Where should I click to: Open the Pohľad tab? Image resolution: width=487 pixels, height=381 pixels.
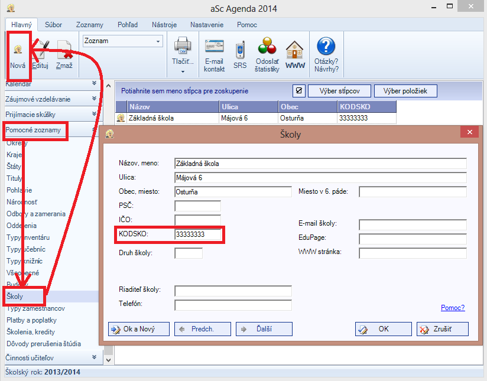click(x=128, y=25)
